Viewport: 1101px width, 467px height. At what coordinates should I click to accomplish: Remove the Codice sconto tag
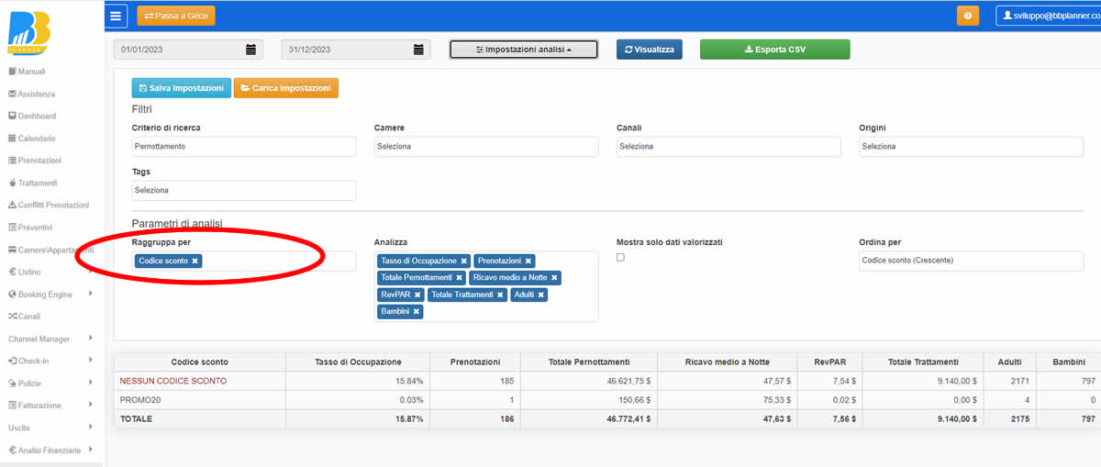click(x=195, y=261)
